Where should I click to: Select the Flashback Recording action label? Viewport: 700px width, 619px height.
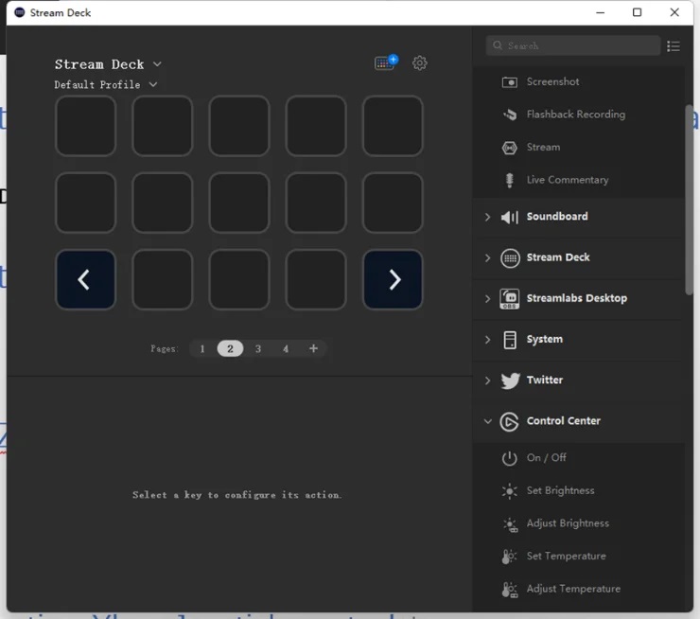[576, 115]
